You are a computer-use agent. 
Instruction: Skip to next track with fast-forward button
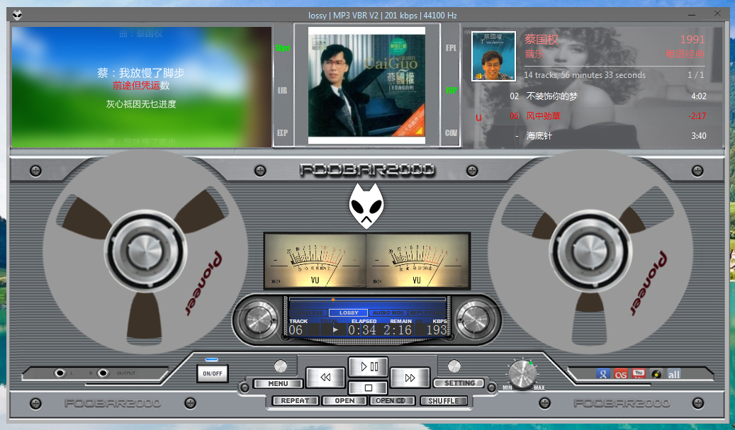(410, 378)
